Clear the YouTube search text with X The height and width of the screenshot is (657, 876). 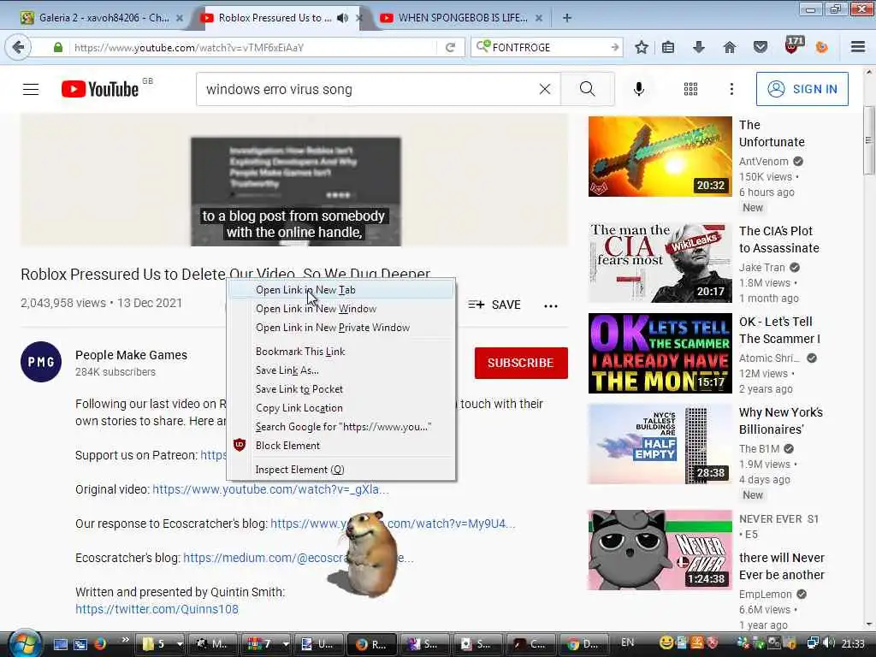[545, 89]
